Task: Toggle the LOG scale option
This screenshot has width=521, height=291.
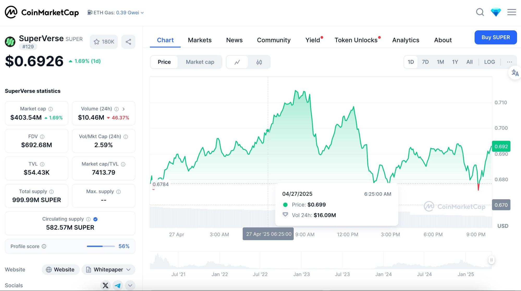Action: pyautogui.click(x=489, y=62)
